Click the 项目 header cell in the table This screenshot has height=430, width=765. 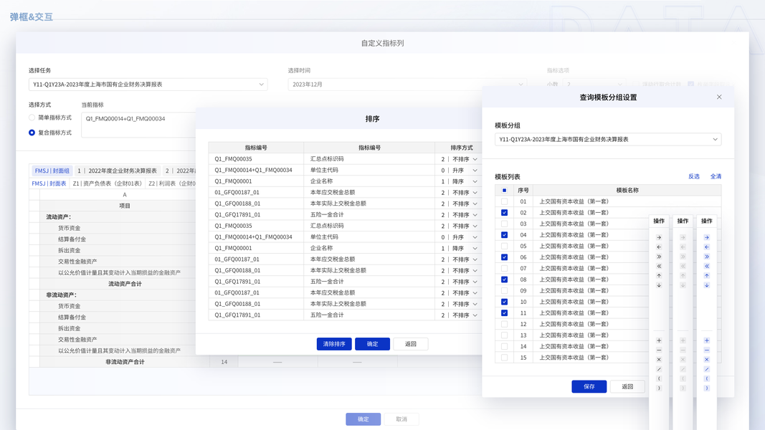(125, 206)
